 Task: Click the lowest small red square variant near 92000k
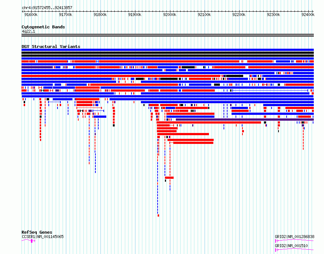(x=158, y=215)
